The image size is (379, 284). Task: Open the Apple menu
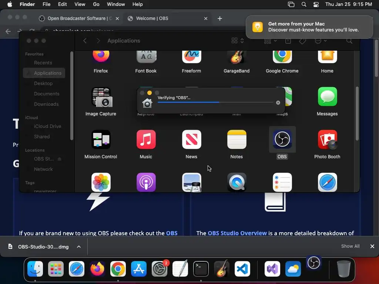(10, 4)
